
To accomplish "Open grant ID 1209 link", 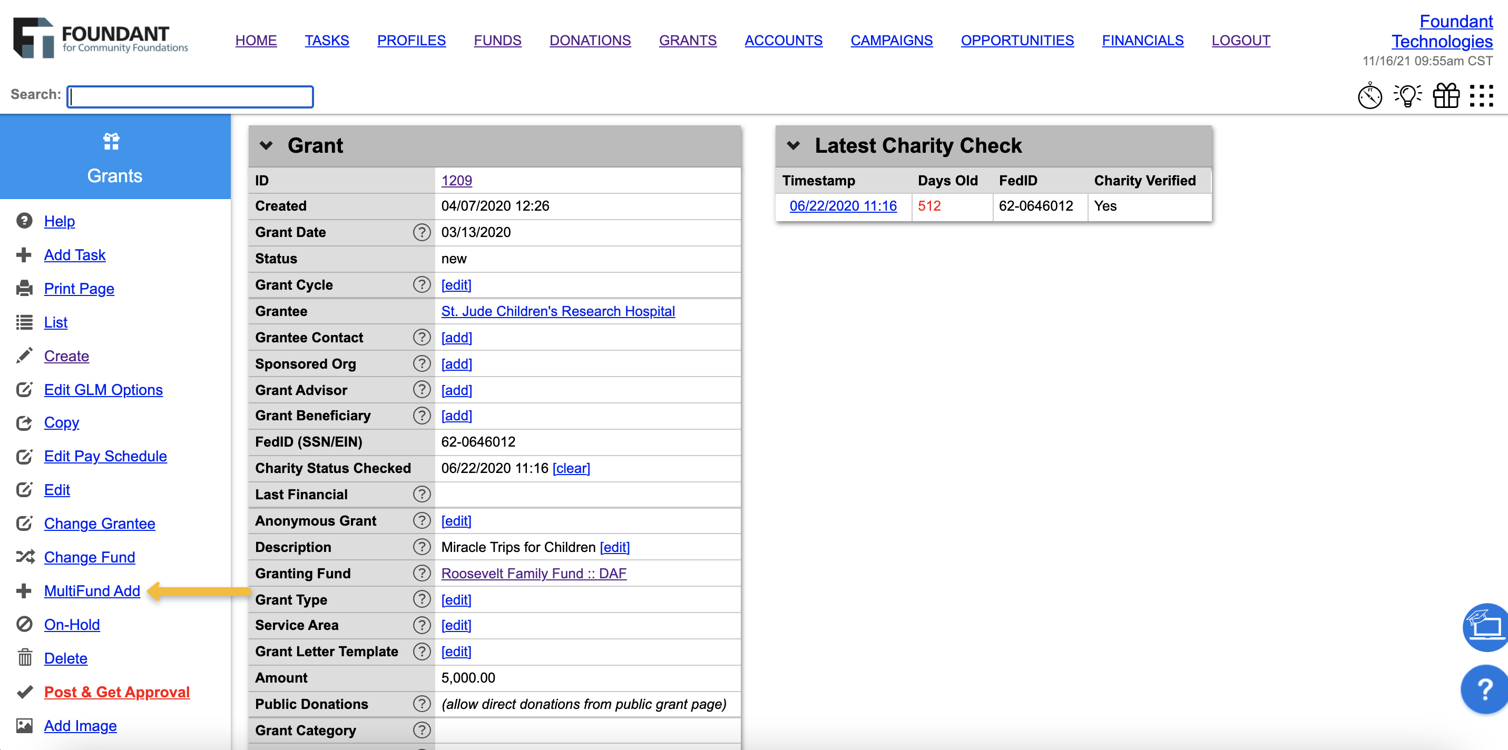I will click(456, 180).
